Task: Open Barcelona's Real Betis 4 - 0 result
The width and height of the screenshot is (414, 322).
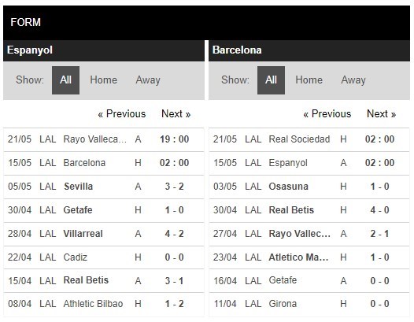Action: tap(309, 210)
